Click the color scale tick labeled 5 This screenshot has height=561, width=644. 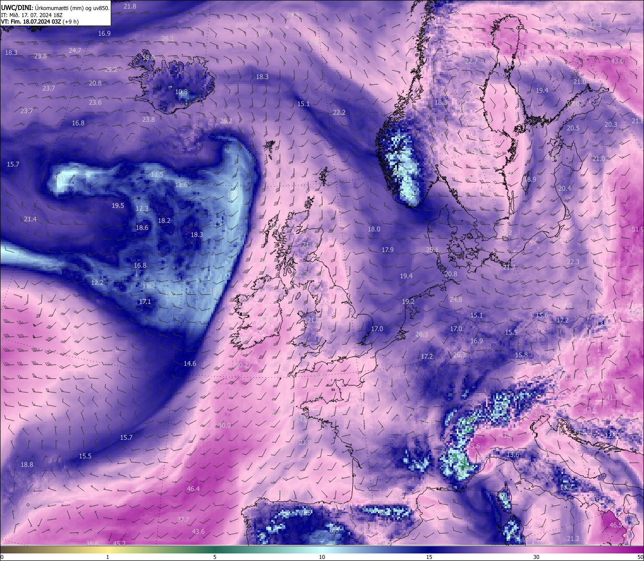(215, 557)
